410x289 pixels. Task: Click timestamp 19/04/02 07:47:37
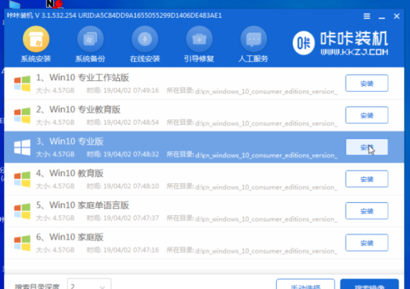[131, 218]
